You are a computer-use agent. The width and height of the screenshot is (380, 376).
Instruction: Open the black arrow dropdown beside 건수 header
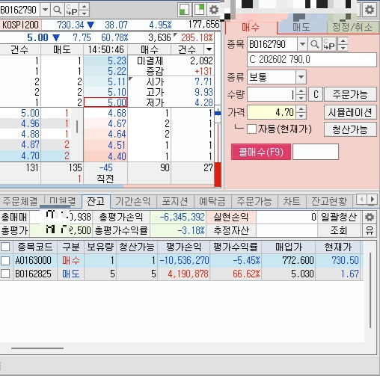209,49
